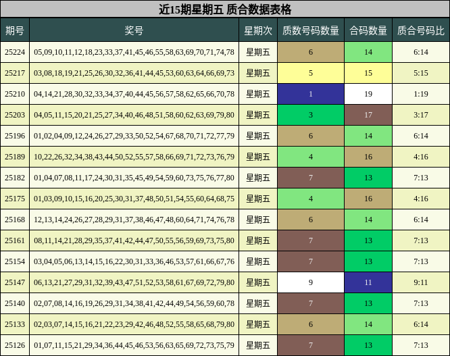Click the title 近15期星期五 质合数据表格
The width and height of the screenshot is (450, 356).
[x=225, y=9]
